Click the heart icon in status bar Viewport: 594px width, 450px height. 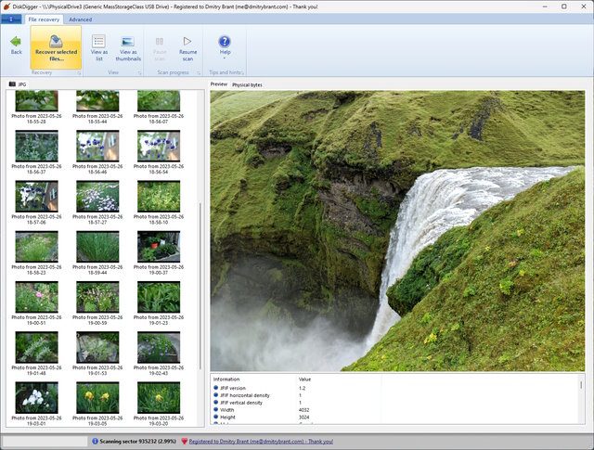184,442
